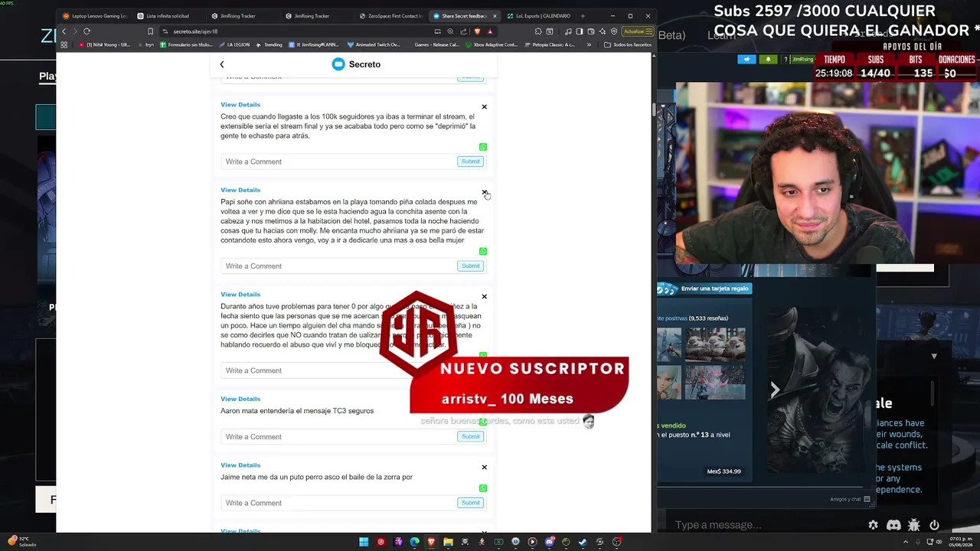This screenshot has width=980, height=551.
Task: Open a new browser tab
Action: click(x=583, y=16)
